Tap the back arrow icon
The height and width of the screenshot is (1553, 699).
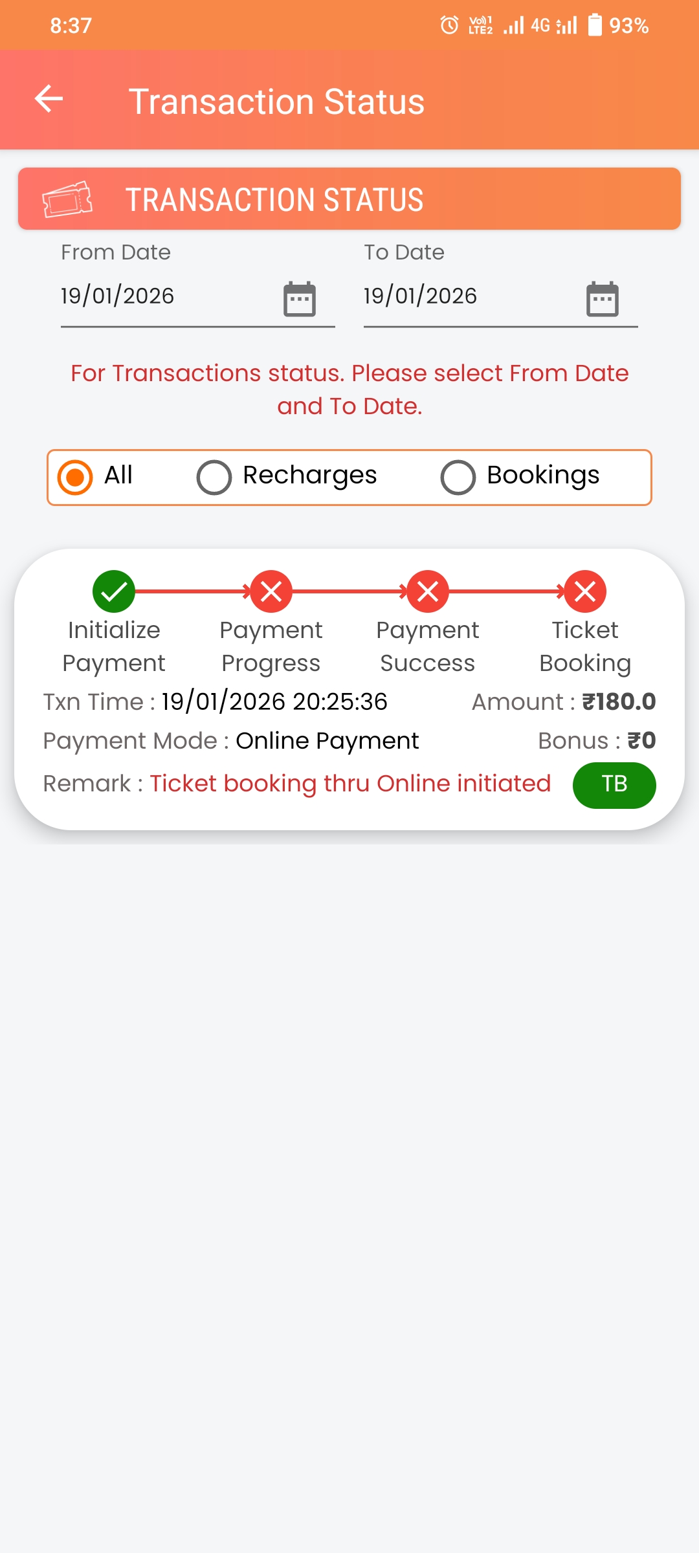pyautogui.click(x=49, y=99)
